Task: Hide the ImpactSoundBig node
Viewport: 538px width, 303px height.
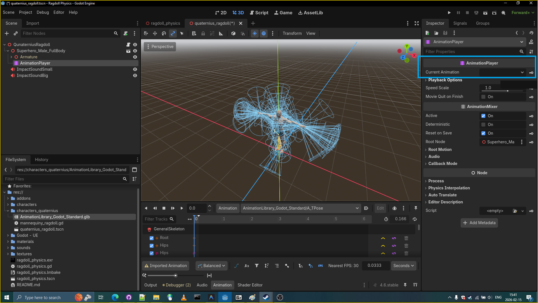Action: click(135, 75)
